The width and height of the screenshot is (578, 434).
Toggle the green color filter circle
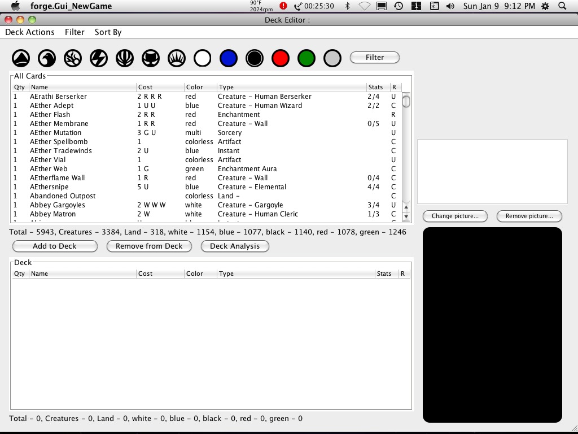point(306,58)
